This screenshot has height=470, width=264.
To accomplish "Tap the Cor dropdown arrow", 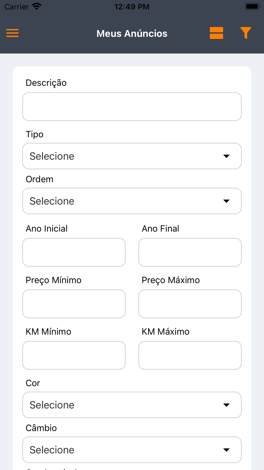I will pyautogui.click(x=226, y=405).
